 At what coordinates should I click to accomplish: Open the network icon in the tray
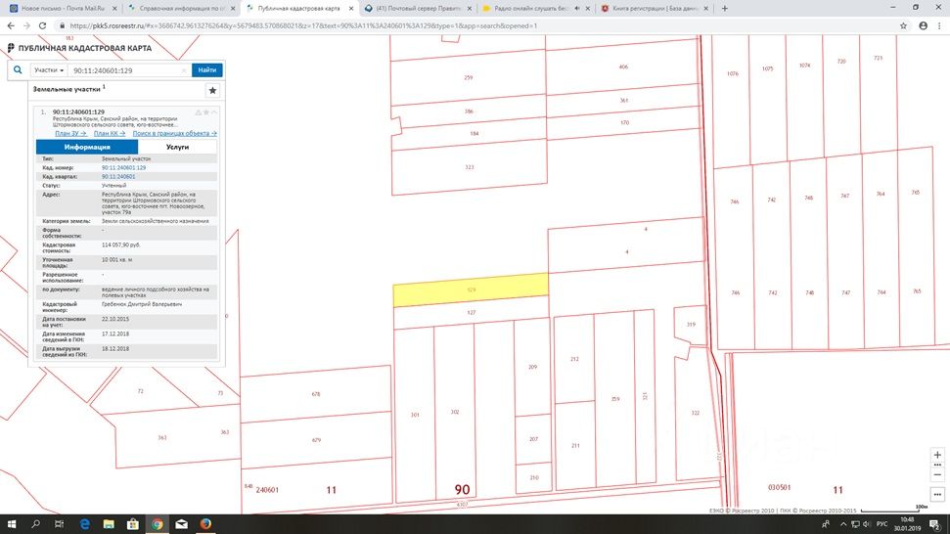pyautogui.click(x=855, y=524)
